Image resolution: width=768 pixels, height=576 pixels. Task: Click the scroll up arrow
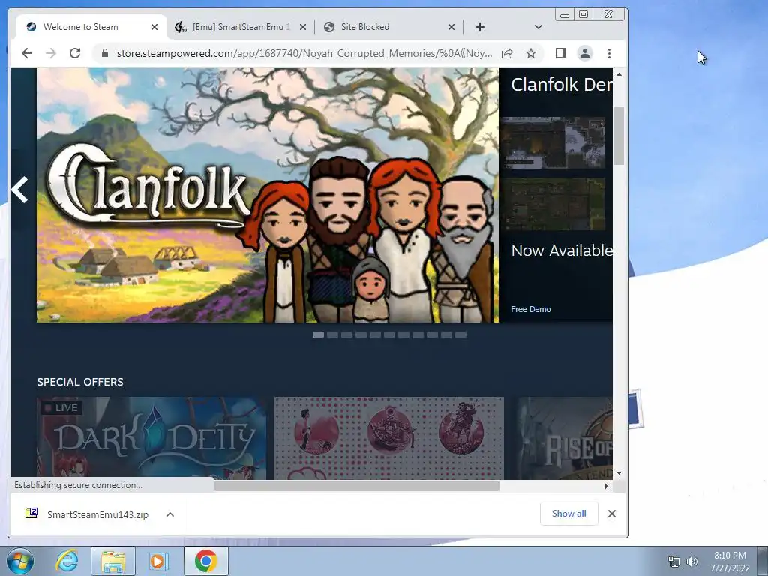coord(619,74)
